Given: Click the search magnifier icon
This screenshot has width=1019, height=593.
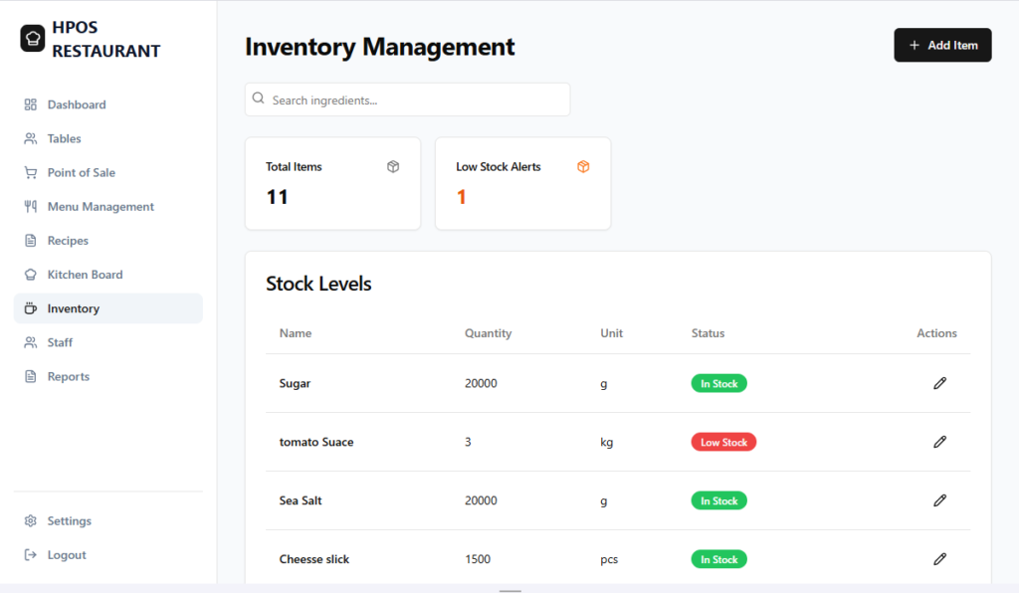Looking at the screenshot, I should pyautogui.click(x=259, y=99).
